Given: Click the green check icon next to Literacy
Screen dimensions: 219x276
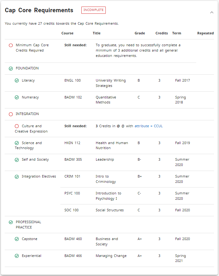Looking at the screenshot, I should coord(17,81).
